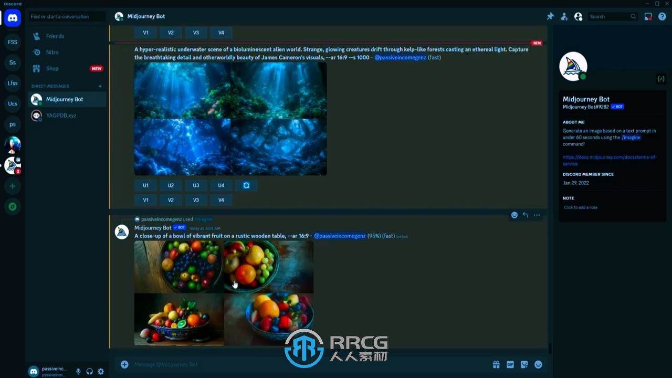Click @passiveincomegenz mention in fruit prompt
Image resolution: width=672 pixels, height=378 pixels.
click(340, 236)
